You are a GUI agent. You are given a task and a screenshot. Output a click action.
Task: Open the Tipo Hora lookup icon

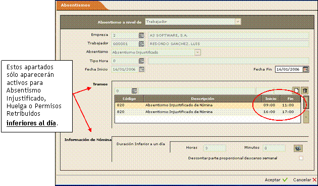141,61
